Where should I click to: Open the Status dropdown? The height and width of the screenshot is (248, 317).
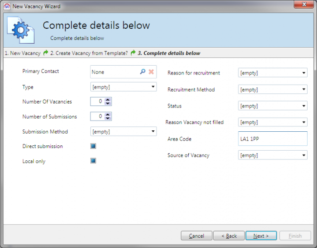(x=304, y=106)
